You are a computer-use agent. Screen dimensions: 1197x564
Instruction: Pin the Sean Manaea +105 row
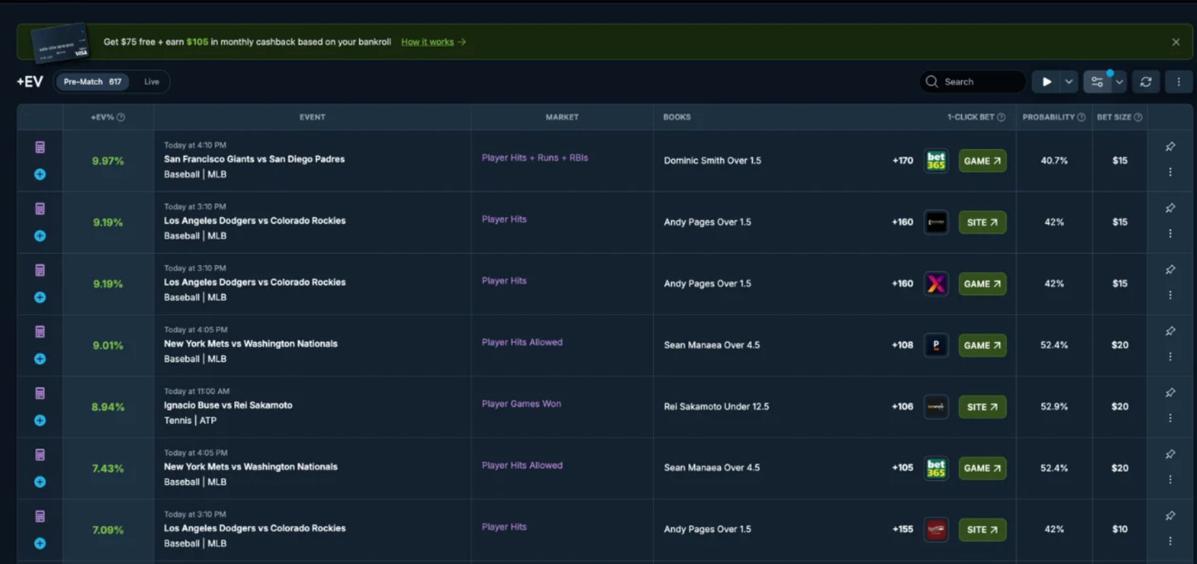1170,454
